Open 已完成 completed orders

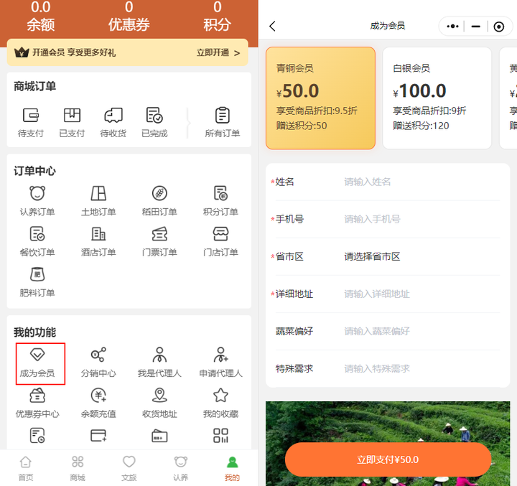coord(154,123)
